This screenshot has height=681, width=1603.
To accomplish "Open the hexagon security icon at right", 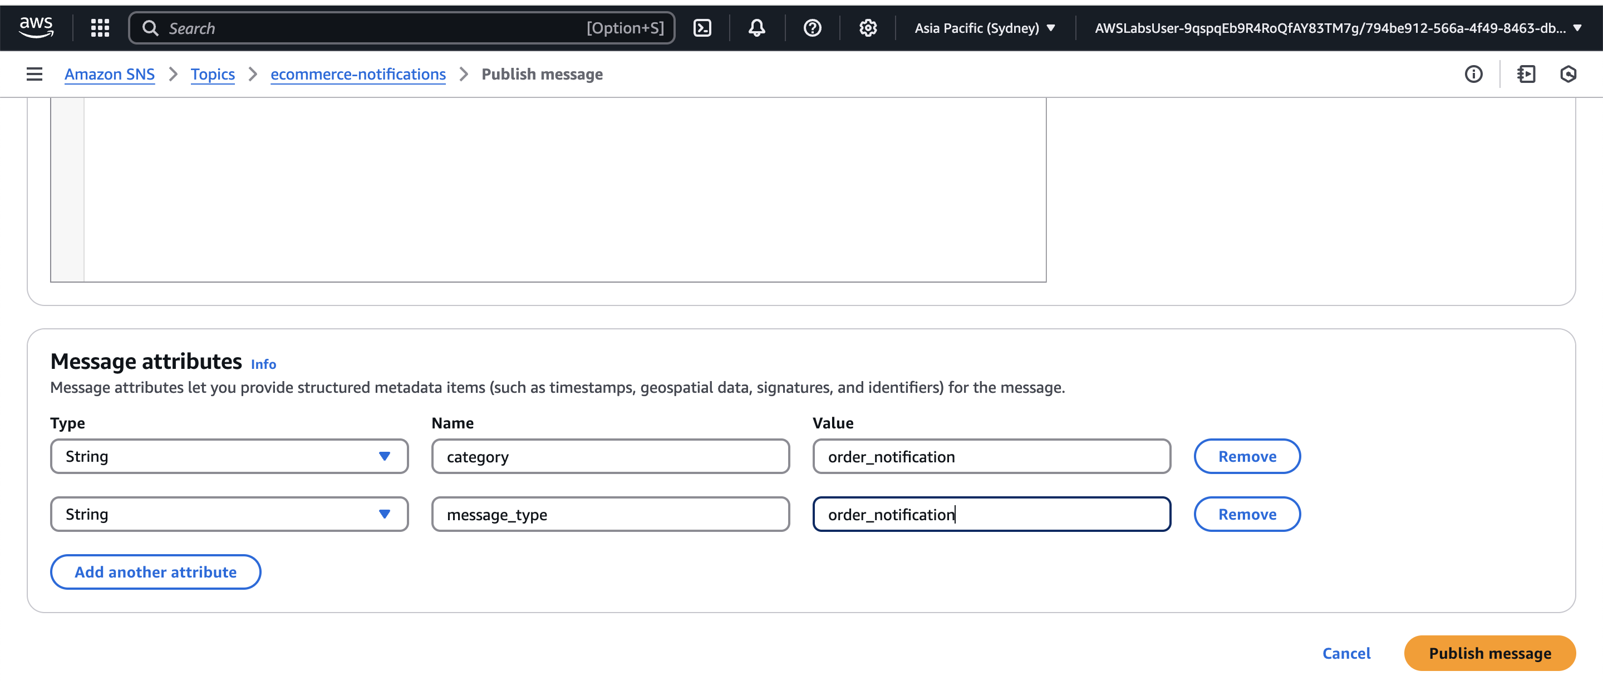I will [x=1568, y=74].
